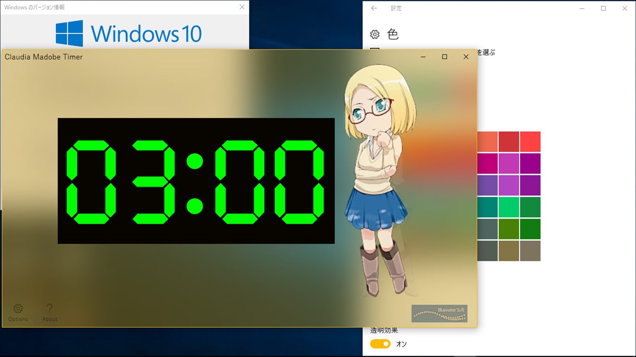
Task: Click the gear icon beside the 色 heading
Action: point(374,34)
